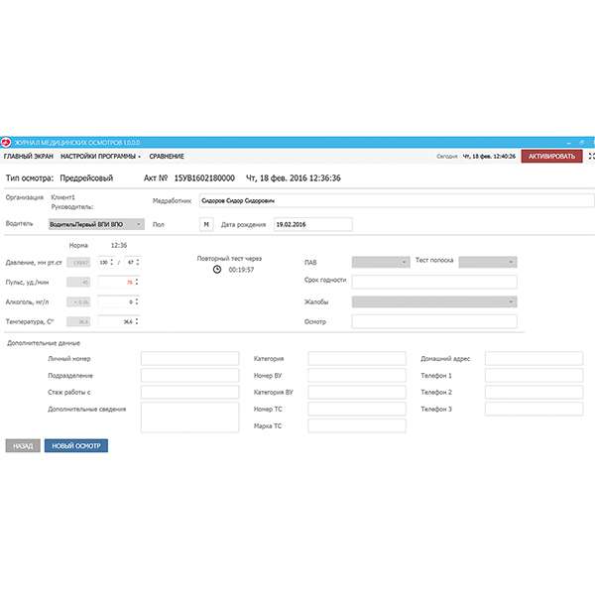Open the ГЛАВНЫЙ ЭКРАН menu
This screenshot has width=595, height=595.
[x=29, y=157]
